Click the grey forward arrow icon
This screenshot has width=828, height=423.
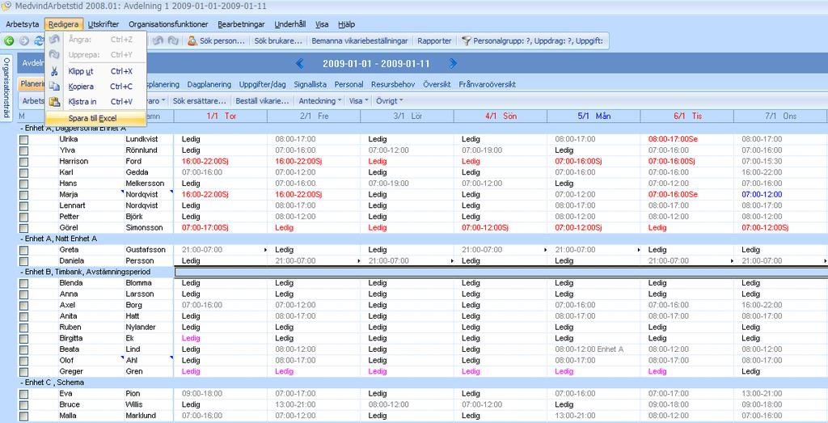click(x=23, y=40)
